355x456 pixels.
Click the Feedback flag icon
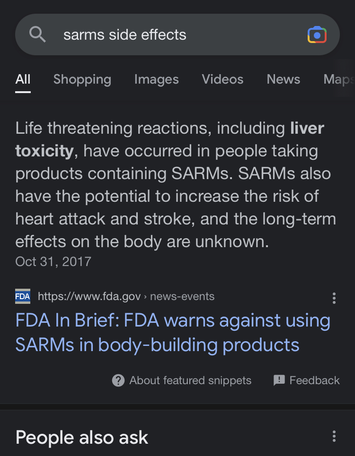pyautogui.click(x=279, y=380)
